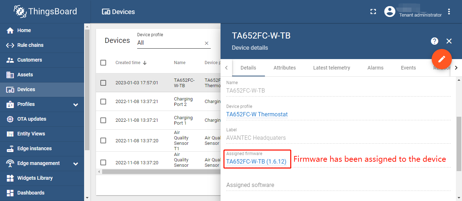Screen dimensions: 462x201
Task: Click the Dashboards grid icon
Action: tap(10, 193)
